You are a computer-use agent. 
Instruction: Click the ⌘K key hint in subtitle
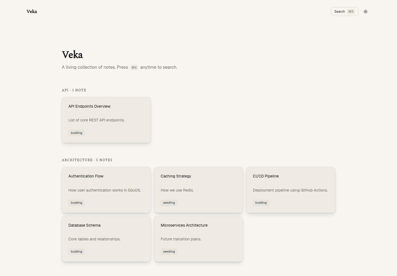coord(134,68)
